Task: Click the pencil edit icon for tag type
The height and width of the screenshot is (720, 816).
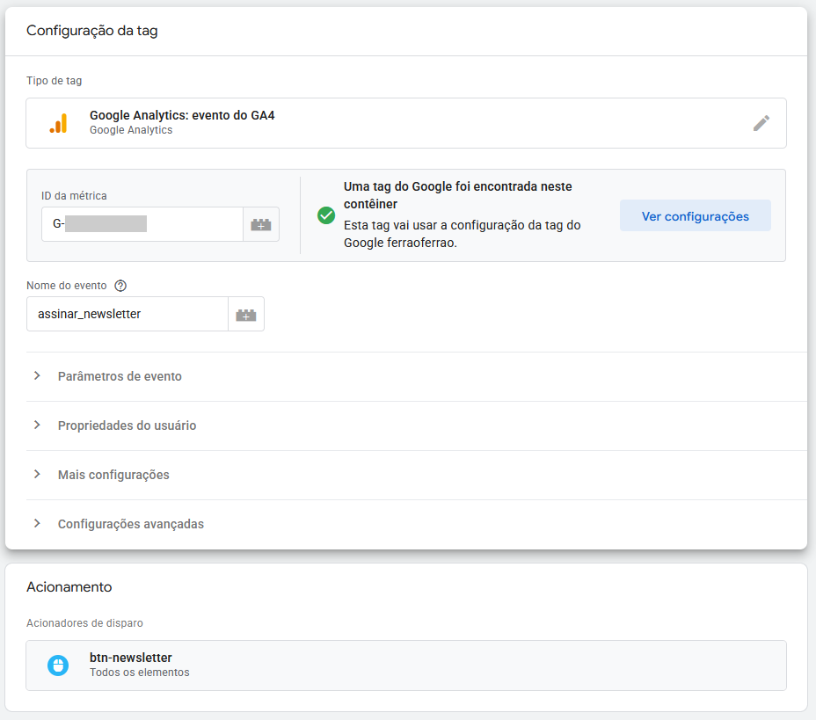Action: pyautogui.click(x=761, y=123)
